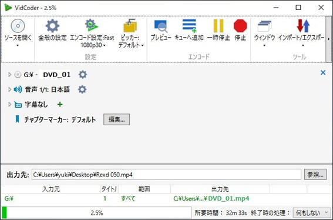Image resolution: width=333 pixels, height=220 pixels.
Task: Click the disc icon beside G:¥
Action: coord(18,75)
